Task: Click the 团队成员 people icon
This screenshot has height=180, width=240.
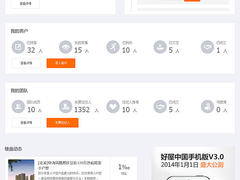Action: pos(18,107)
